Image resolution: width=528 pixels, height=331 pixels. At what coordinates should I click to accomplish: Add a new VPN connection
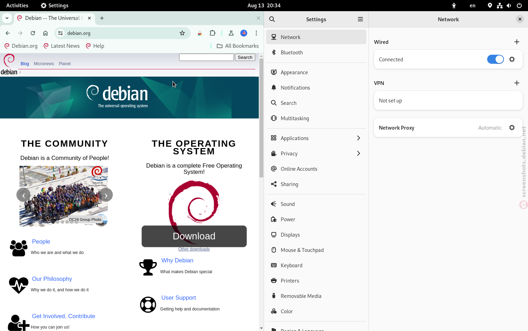click(x=517, y=83)
